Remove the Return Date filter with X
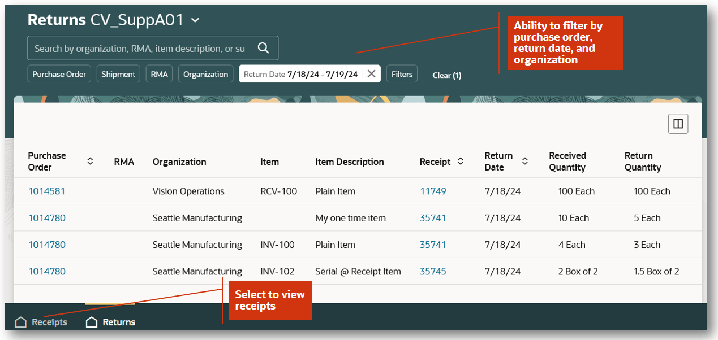Viewport: 718px width, 340px height. 371,73
